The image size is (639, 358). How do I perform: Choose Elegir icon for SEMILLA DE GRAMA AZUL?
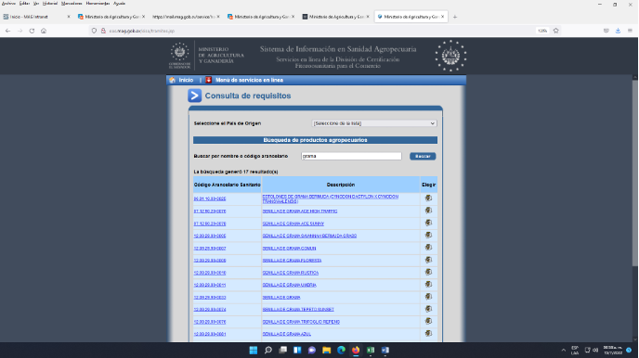tap(428, 333)
